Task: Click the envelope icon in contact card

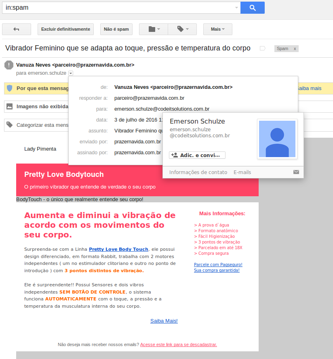Action: pyautogui.click(x=296, y=172)
